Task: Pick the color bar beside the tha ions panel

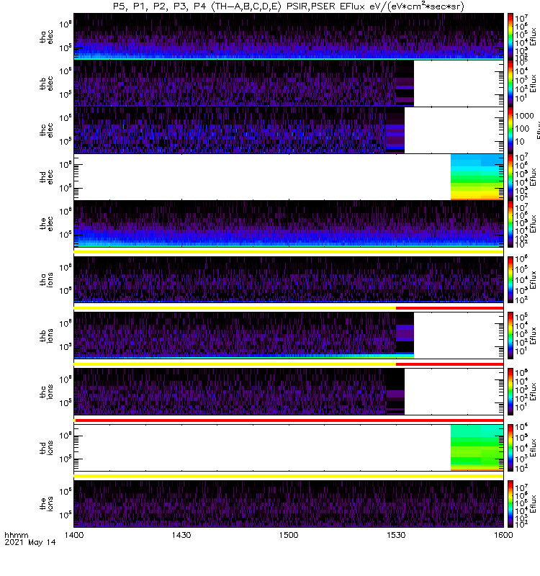Action: coord(510,279)
